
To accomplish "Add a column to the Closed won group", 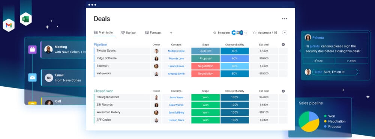I will coord(283,91).
